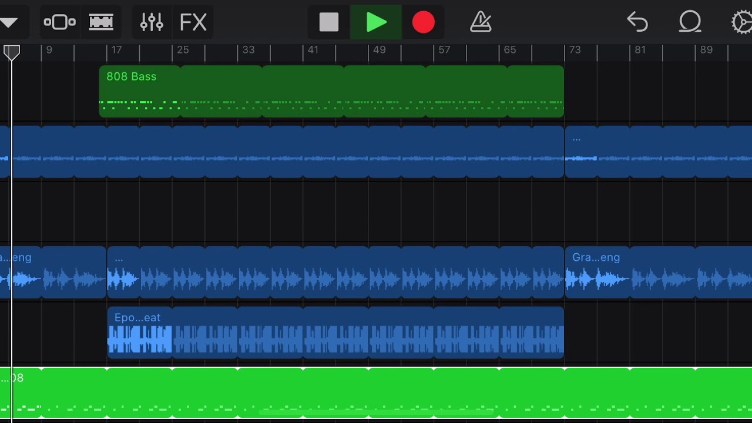Image resolution: width=752 pixels, height=423 pixels.
Task: Select the bright green ...08 region at bottom
Action: point(376,392)
